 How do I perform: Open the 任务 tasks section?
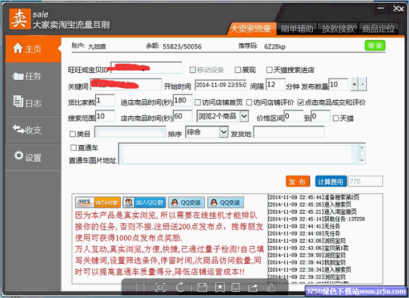click(x=33, y=76)
